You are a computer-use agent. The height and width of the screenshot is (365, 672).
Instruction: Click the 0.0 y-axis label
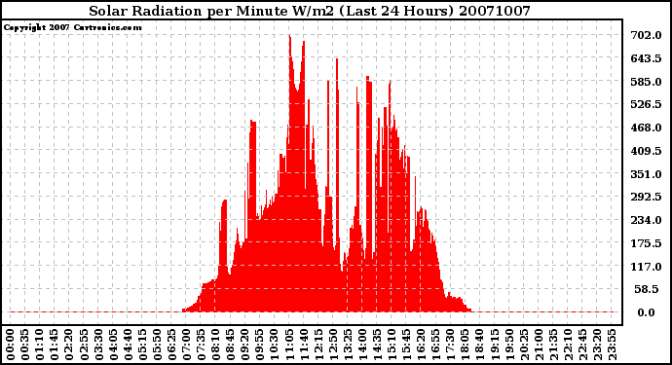[647, 312]
